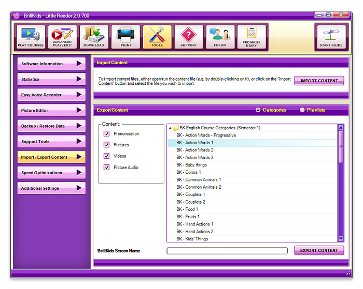Open the Support section
Screen dimensions: 363x289
[x=189, y=37]
